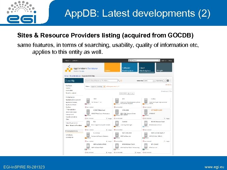Click the CETA-GRID server icon

117,112
